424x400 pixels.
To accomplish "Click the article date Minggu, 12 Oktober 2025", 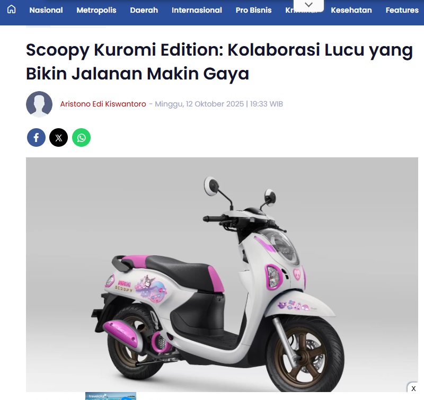I will coord(199,104).
